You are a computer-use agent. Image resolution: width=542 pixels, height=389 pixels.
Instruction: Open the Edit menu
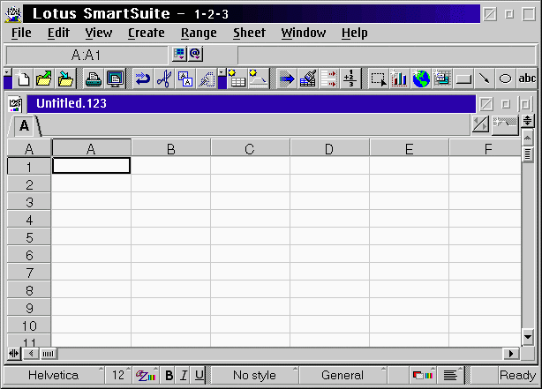(x=58, y=33)
